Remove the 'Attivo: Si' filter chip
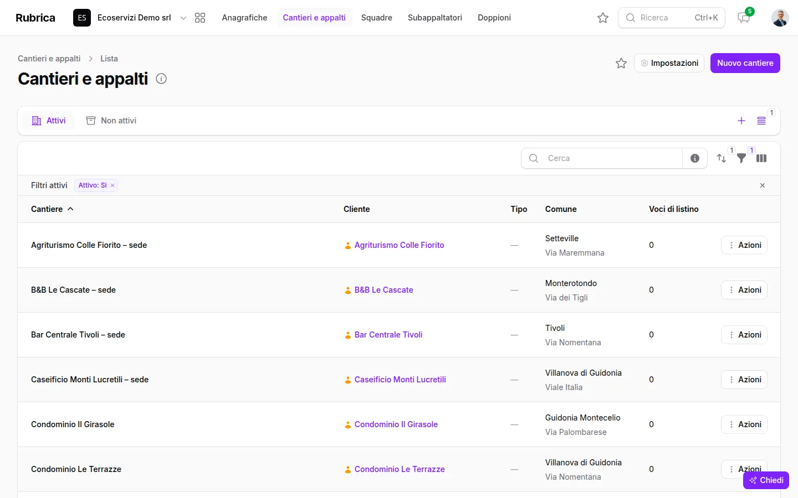 tap(112, 185)
